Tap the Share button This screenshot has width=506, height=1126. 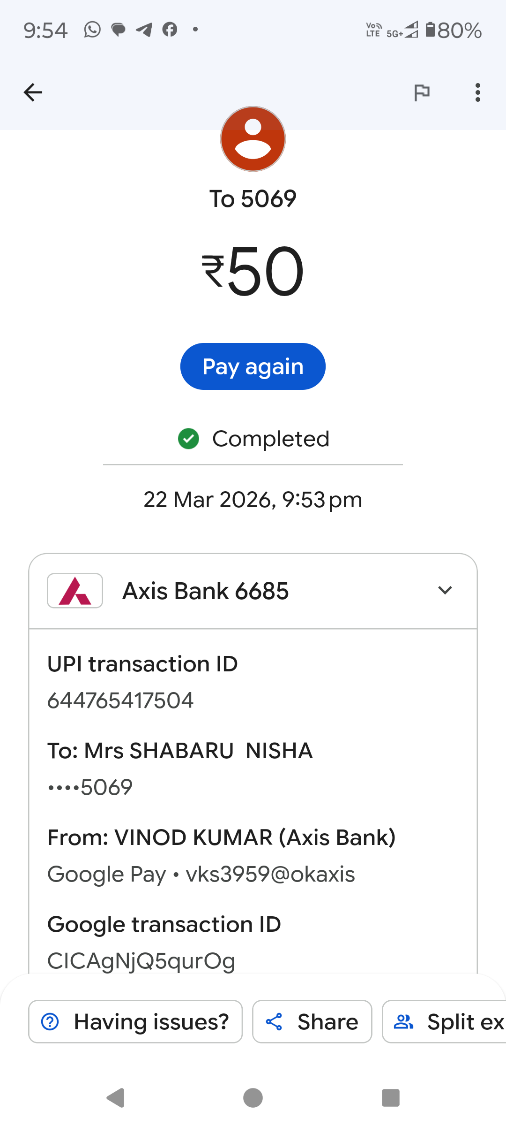312,1022
